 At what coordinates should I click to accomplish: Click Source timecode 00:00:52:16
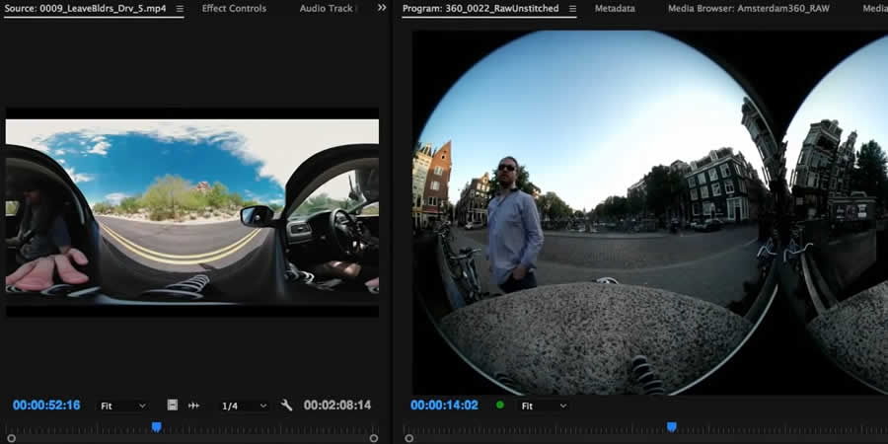pos(46,406)
